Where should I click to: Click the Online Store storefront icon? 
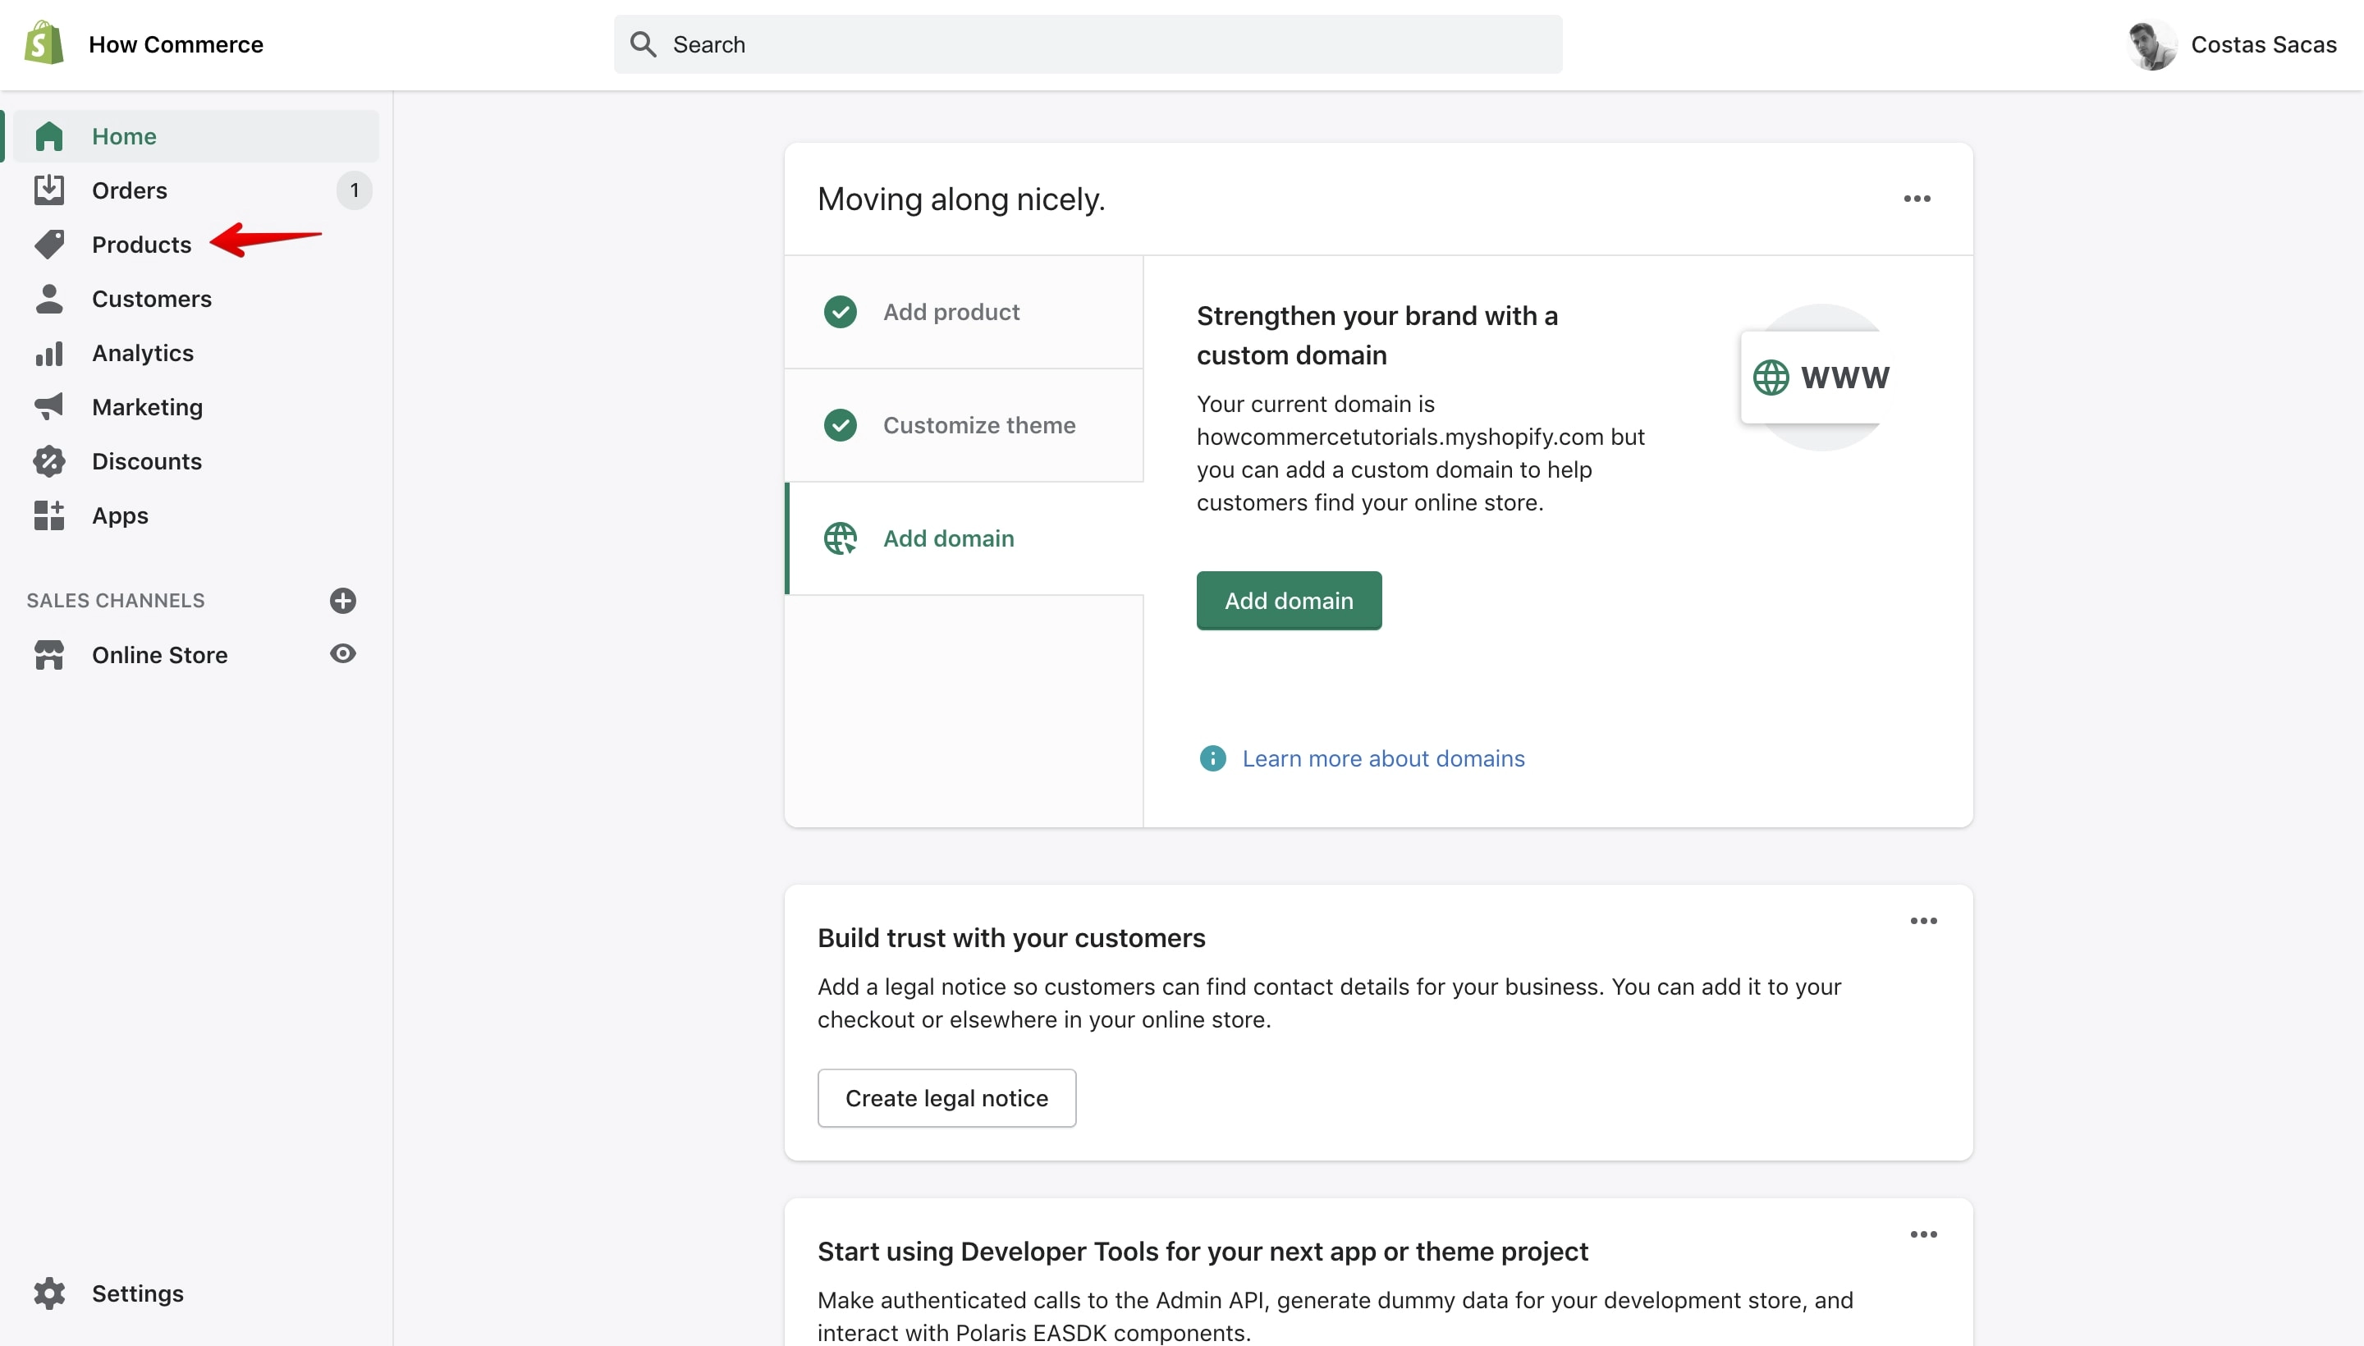[x=49, y=654]
